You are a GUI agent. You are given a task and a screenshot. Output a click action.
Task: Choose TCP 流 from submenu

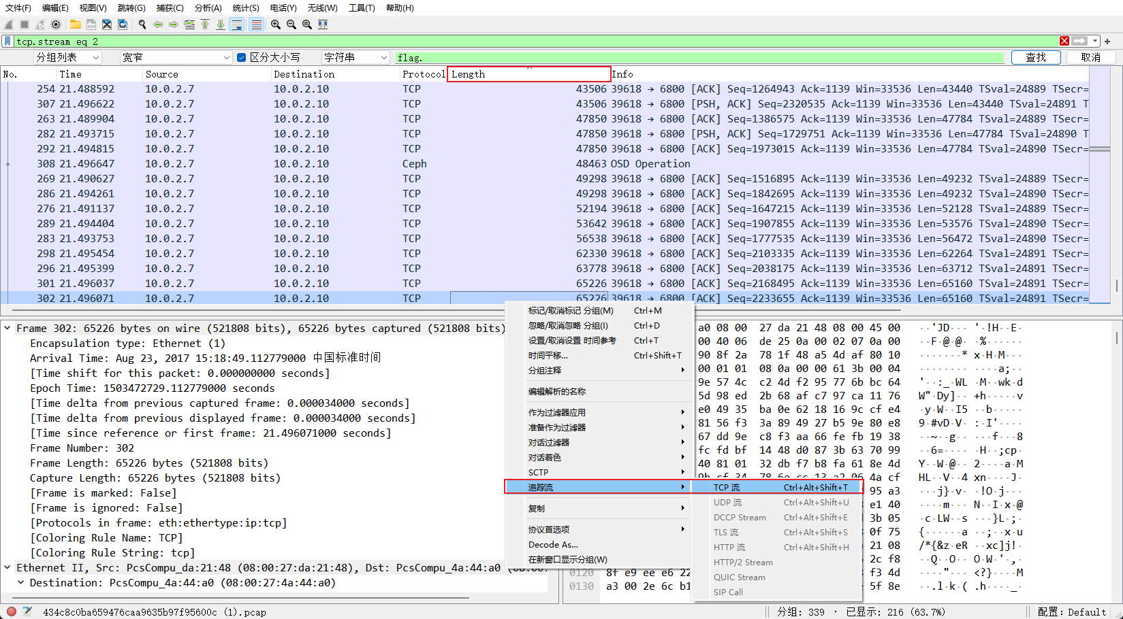pyautogui.click(x=778, y=487)
